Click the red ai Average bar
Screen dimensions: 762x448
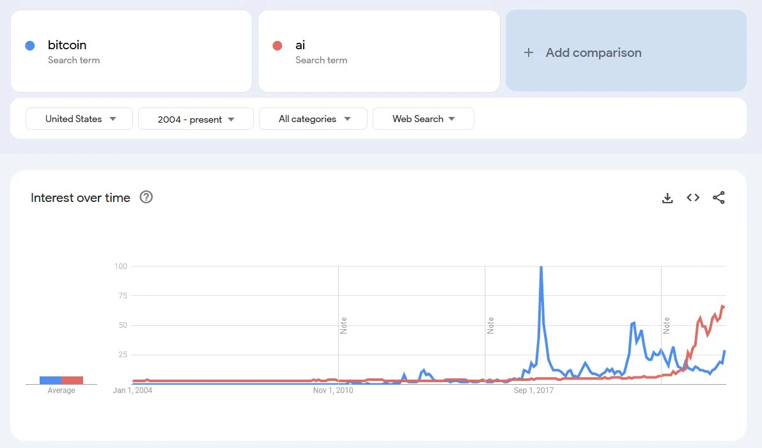click(72, 380)
